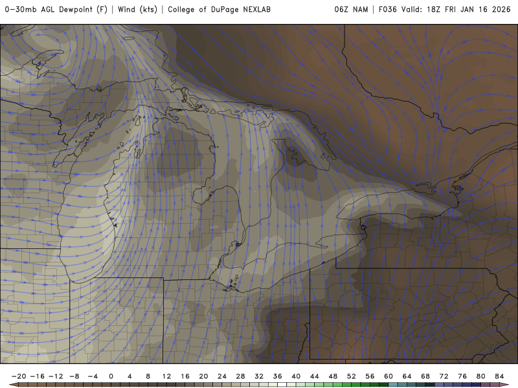Viewport: 518px width, 388px height.
Task: Click the '32' value on the color scale
Action: pos(259,376)
